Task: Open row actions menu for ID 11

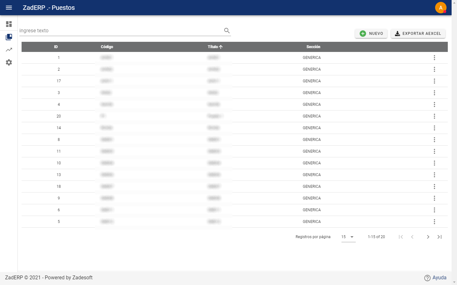Action: click(x=434, y=151)
